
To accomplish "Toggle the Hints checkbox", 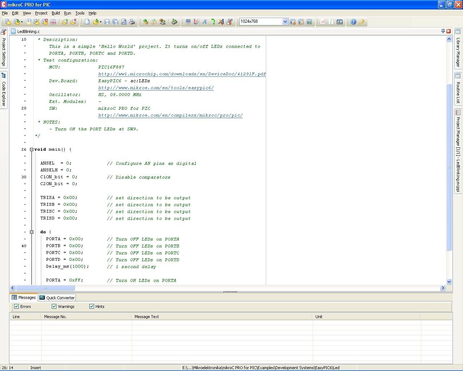I will [92, 307].
